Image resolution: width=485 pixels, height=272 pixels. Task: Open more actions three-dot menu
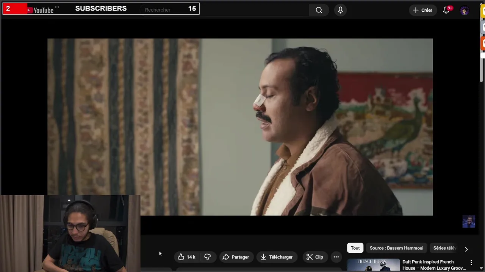pyautogui.click(x=336, y=257)
